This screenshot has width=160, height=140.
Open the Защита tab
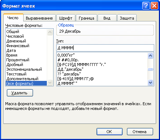(x=127, y=18)
